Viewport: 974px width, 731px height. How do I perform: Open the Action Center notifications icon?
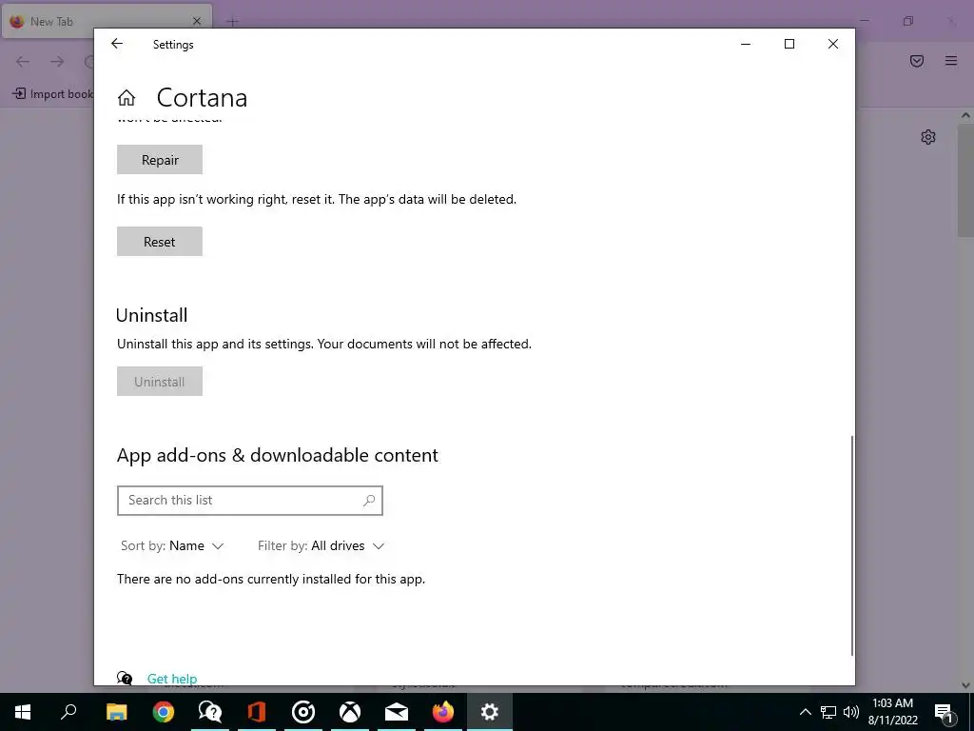tap(945, 712)
